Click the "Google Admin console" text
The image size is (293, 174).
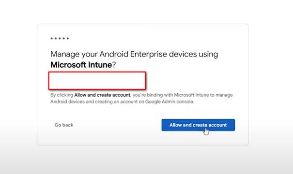click(170, 101)
